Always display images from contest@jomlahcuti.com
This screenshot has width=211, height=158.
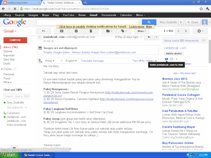(104, 52)
